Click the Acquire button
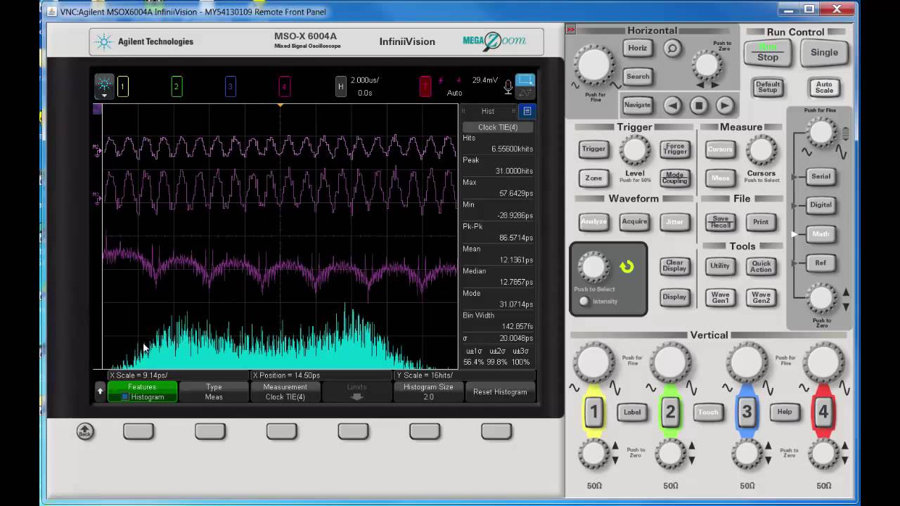900x506 pixels. [x=634, y=221]
